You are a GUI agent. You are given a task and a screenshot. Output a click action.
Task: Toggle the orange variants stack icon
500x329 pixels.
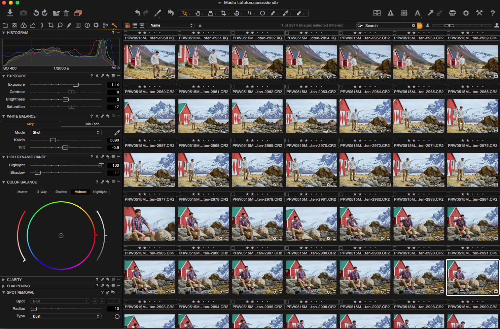[78, 13]
